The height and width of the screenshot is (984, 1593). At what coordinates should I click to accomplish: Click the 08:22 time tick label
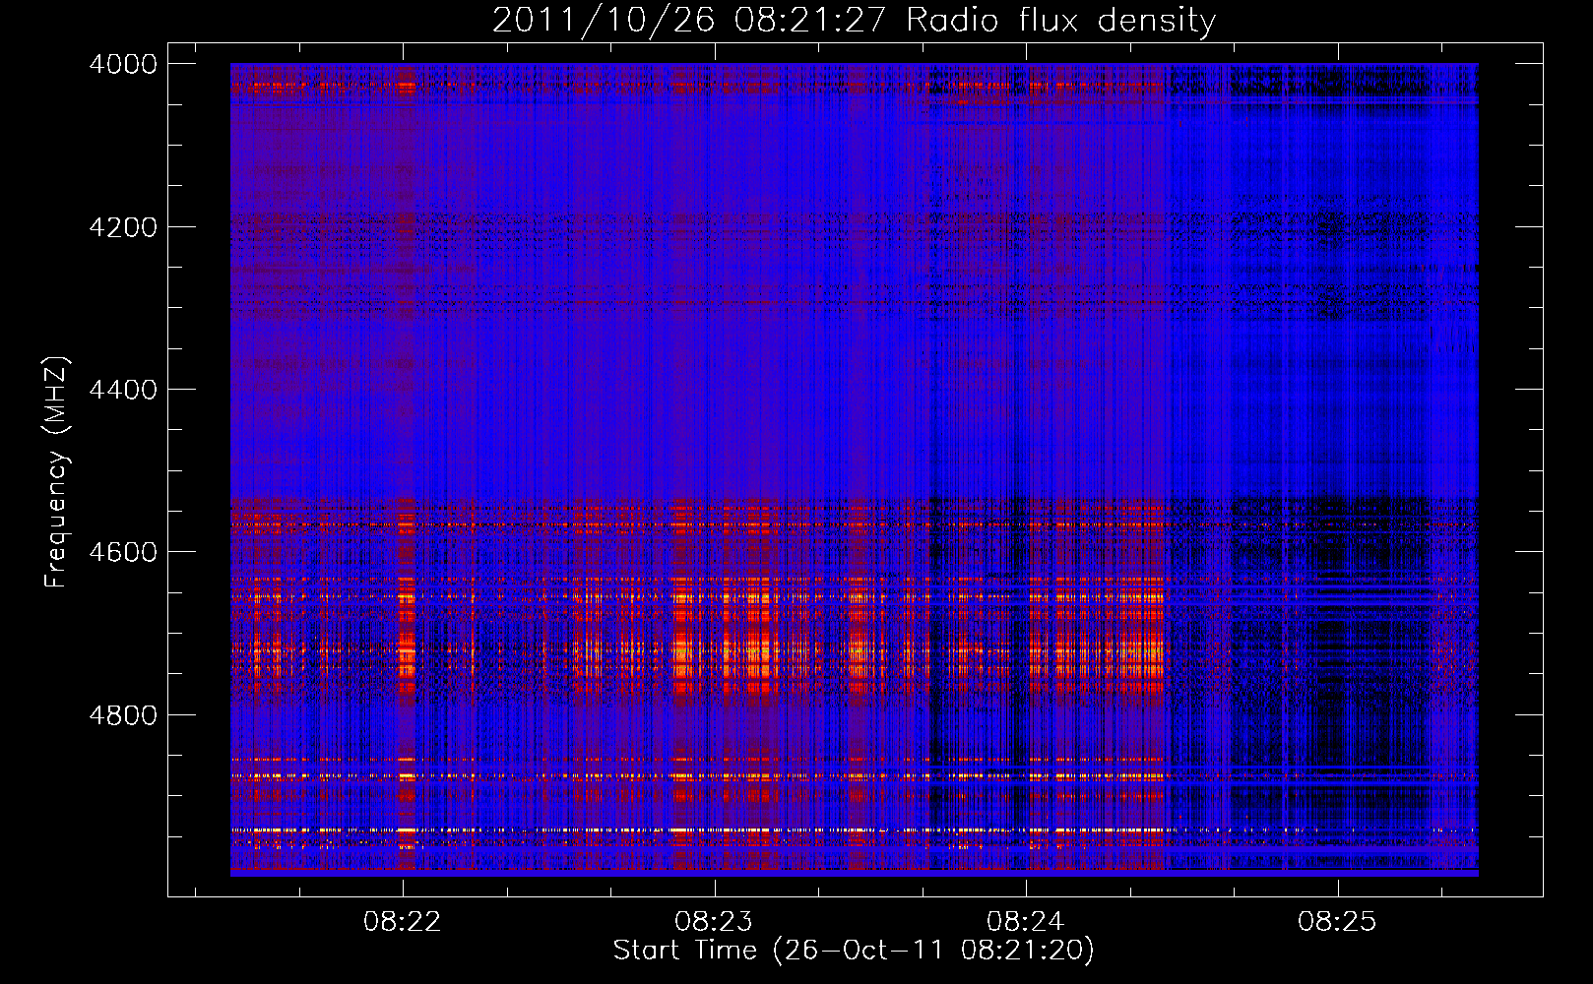(402, 922)
